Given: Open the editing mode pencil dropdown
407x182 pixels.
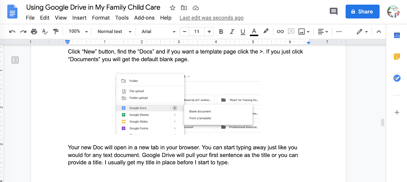Looking at the screenshot, I should click(362, 32).
